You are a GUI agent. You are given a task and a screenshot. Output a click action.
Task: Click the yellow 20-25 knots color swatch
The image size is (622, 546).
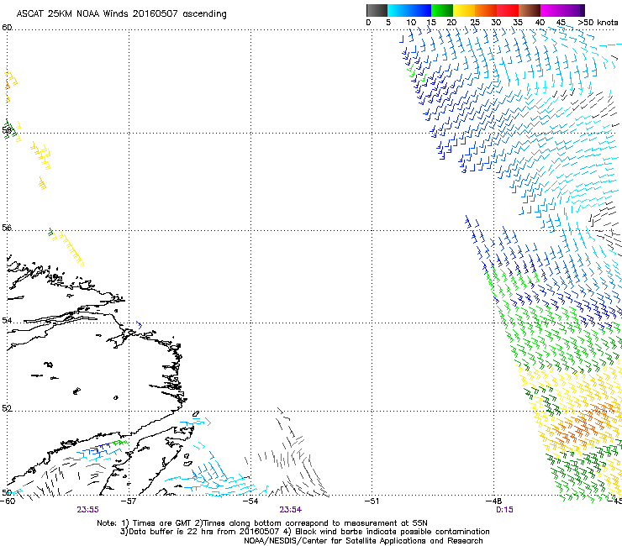click(464, 10)
